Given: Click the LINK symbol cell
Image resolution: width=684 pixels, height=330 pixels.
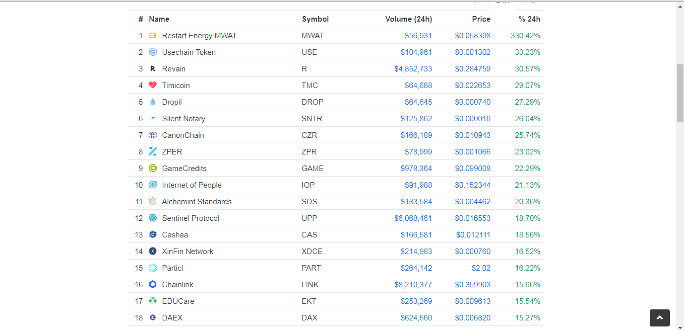Looking at the screenshot, I should (310, 285).
